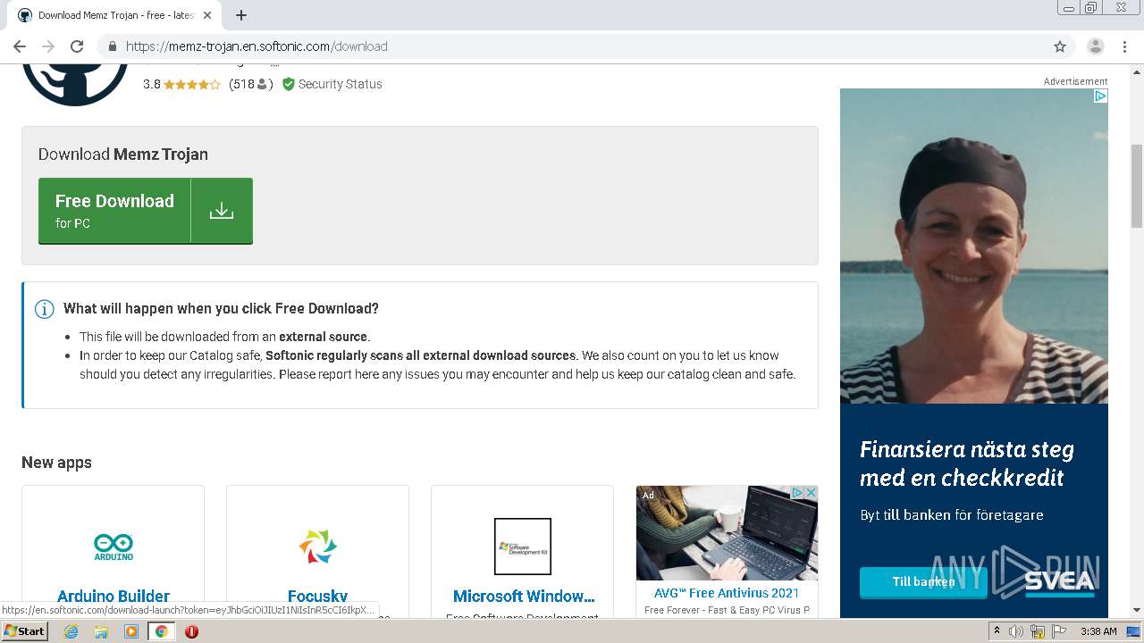Click the download arrow icon on button
The image size is (1144, 643).
[222, 211]
